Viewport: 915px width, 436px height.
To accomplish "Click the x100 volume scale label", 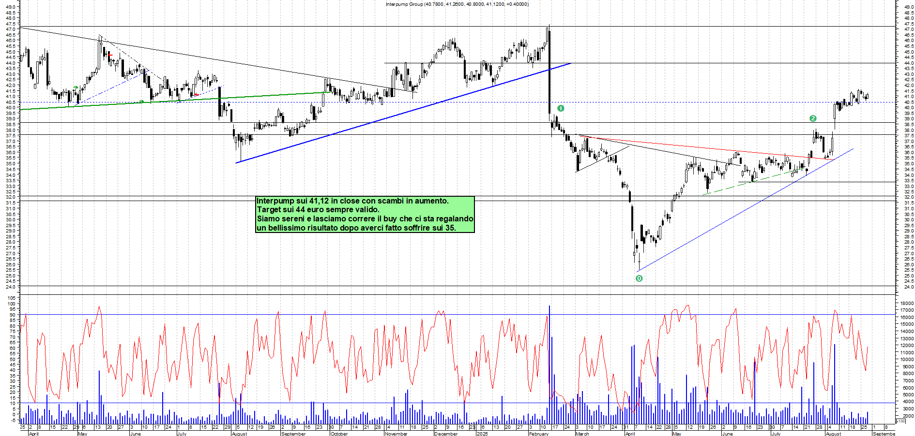I will 900,421.
